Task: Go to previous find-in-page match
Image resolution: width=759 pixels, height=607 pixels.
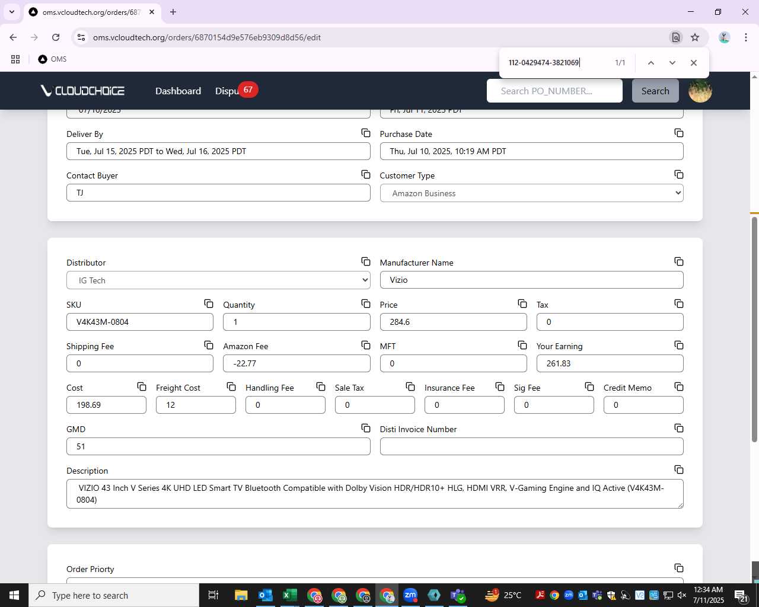Action: (650, 63)
